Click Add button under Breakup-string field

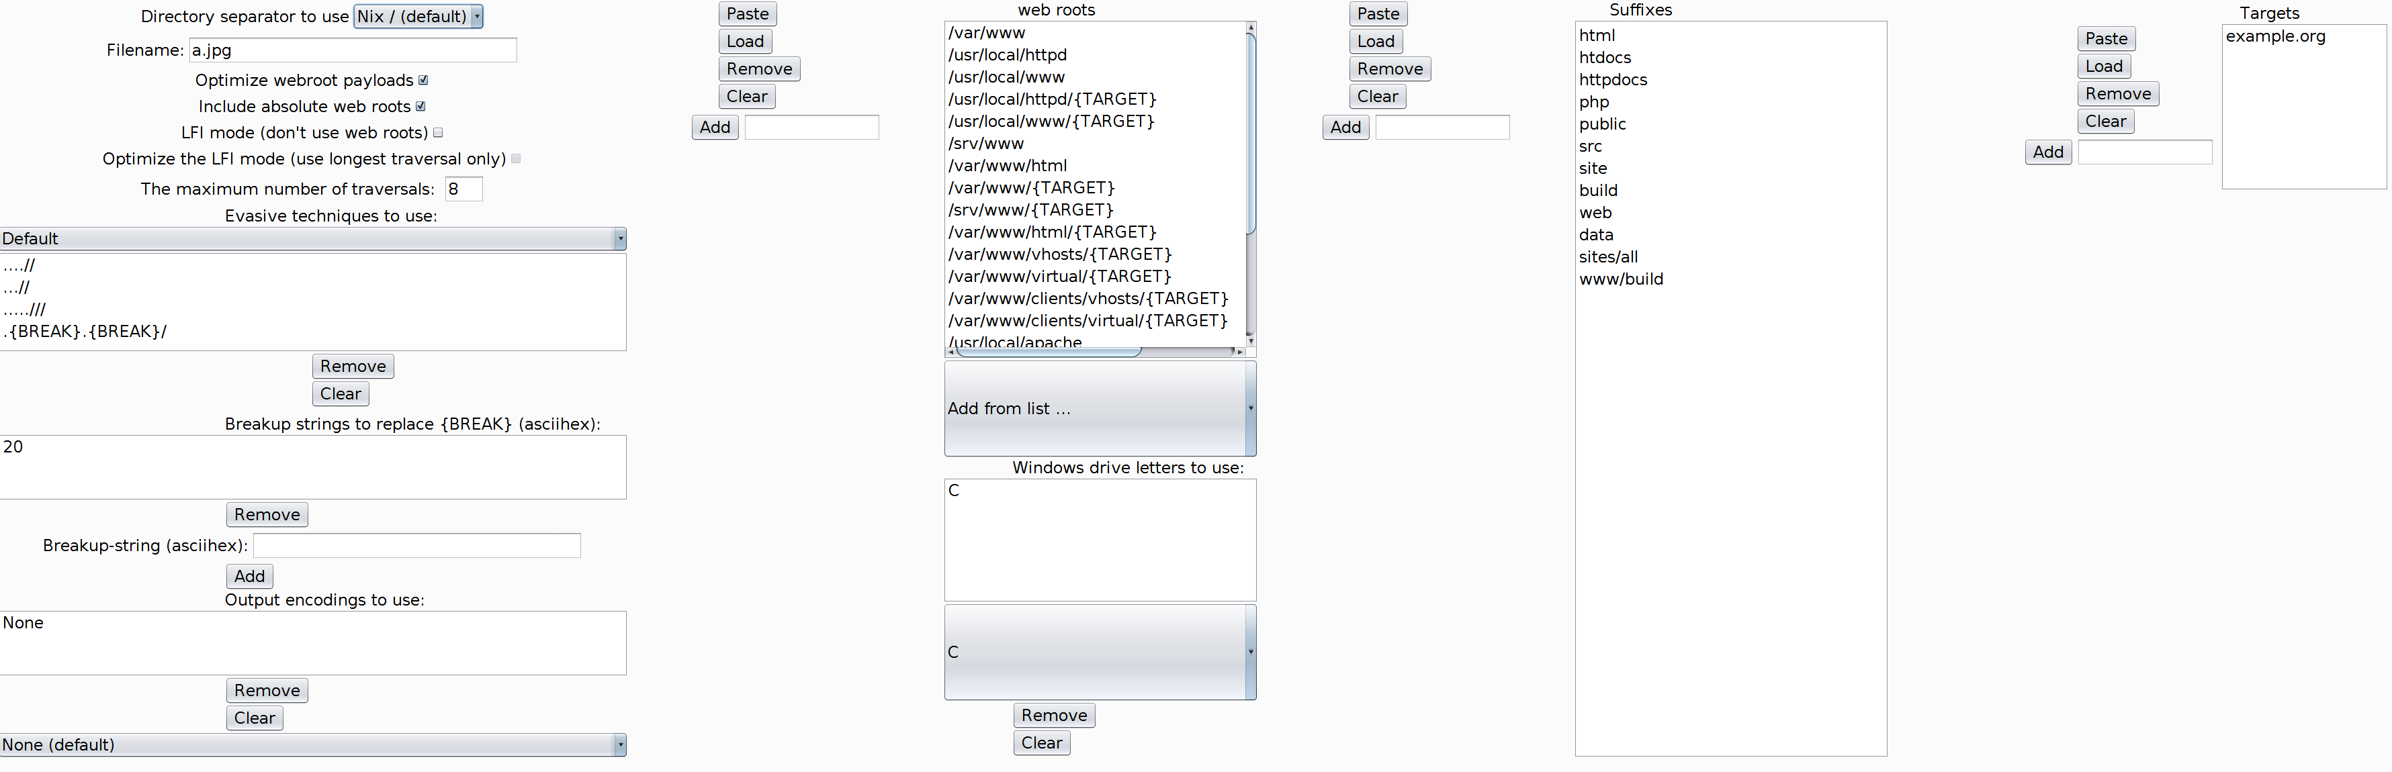coord(249,576)
